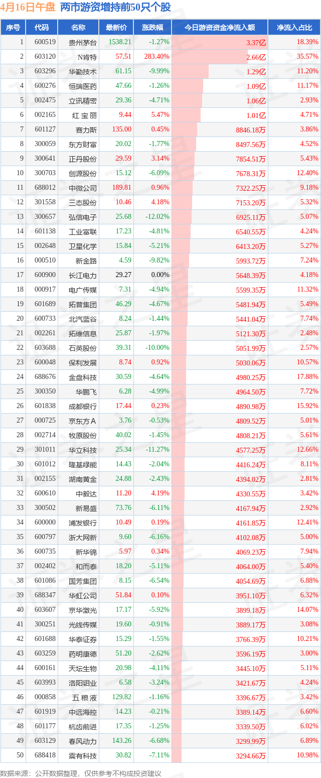Click the latest price 189.81
This screenshot has width=321, height=778.
(x=121, y=188)
